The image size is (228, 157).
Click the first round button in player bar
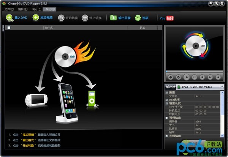171,77
